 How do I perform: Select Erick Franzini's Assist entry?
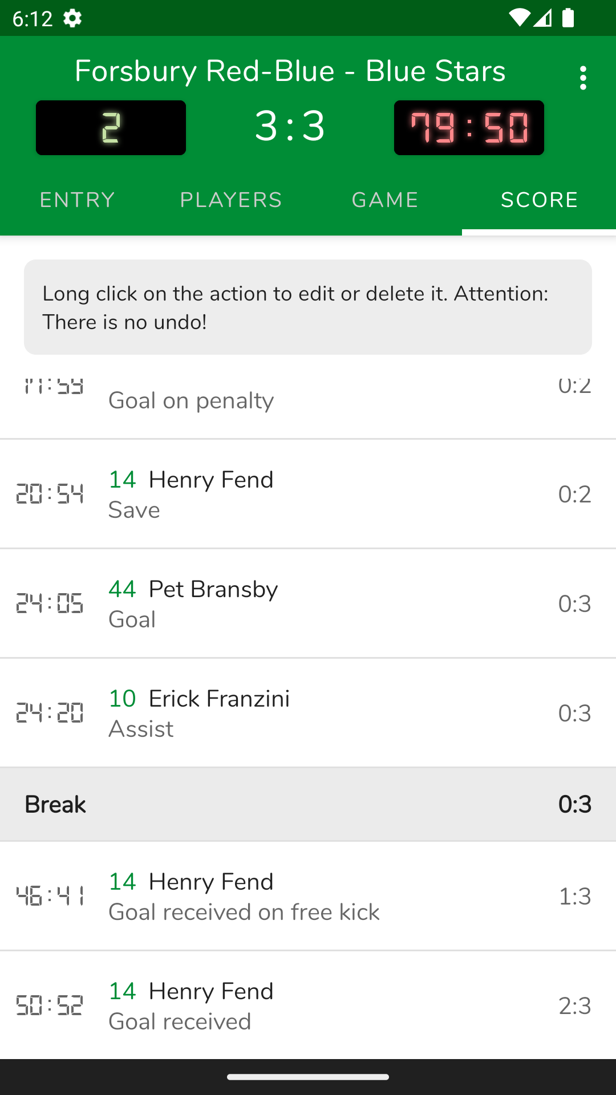pos(308,713)
